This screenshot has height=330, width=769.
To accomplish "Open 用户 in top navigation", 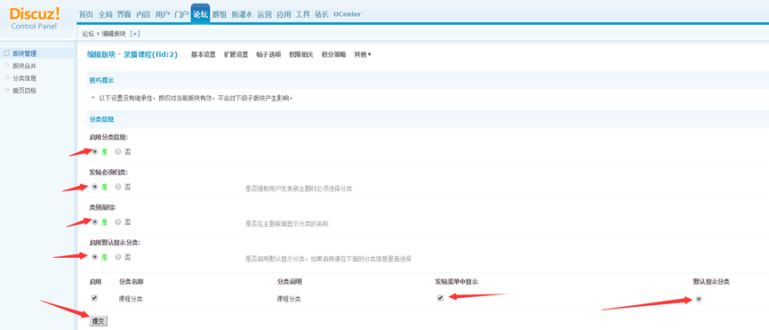I will click(162, 15).
